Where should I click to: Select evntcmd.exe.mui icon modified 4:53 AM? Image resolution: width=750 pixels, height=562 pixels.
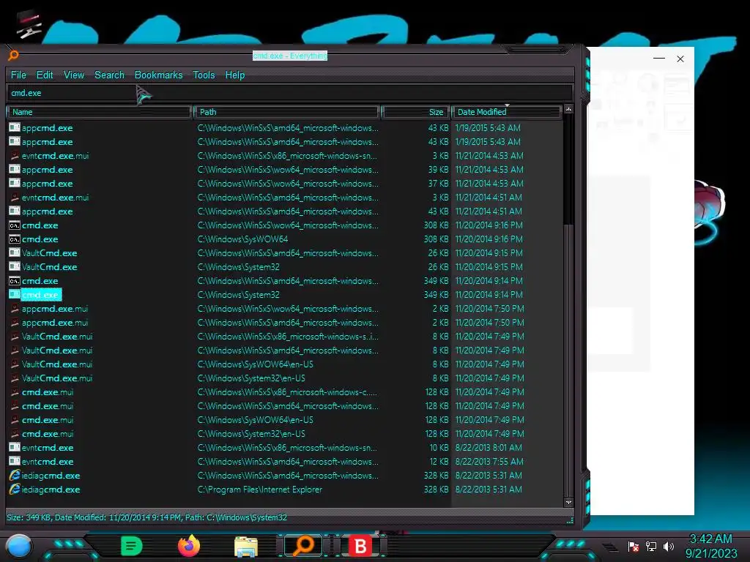15,156
